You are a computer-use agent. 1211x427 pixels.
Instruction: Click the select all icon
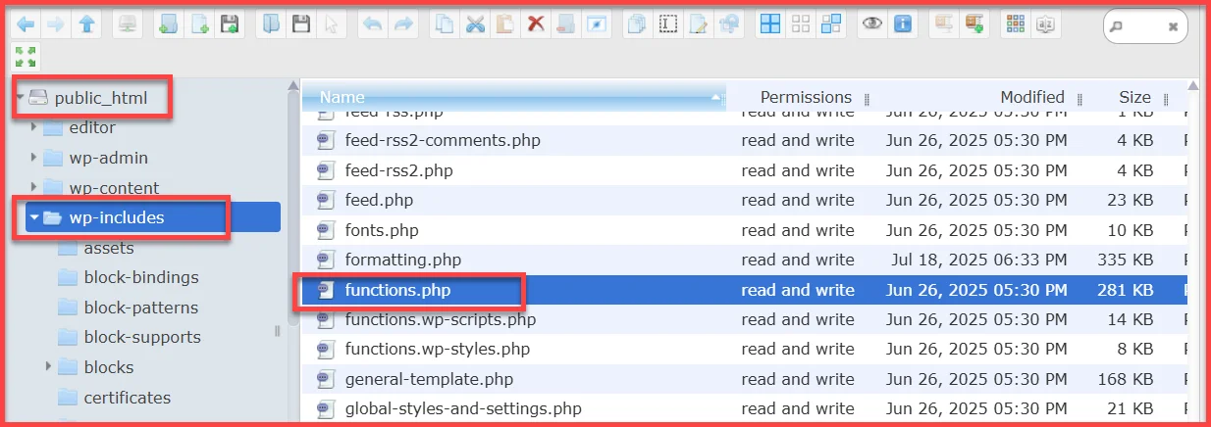point(770,24)
